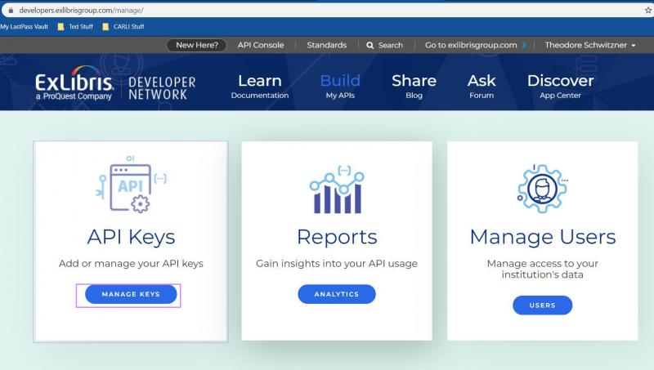Open the Ask Forum menu
654x370 pixels.
pos(482,87)
